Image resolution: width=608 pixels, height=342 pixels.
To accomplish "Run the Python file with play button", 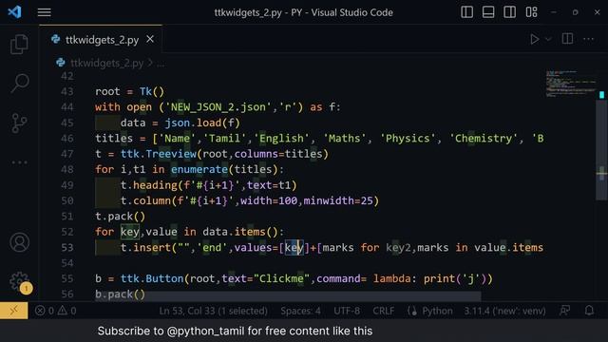I will pos(534,39).
